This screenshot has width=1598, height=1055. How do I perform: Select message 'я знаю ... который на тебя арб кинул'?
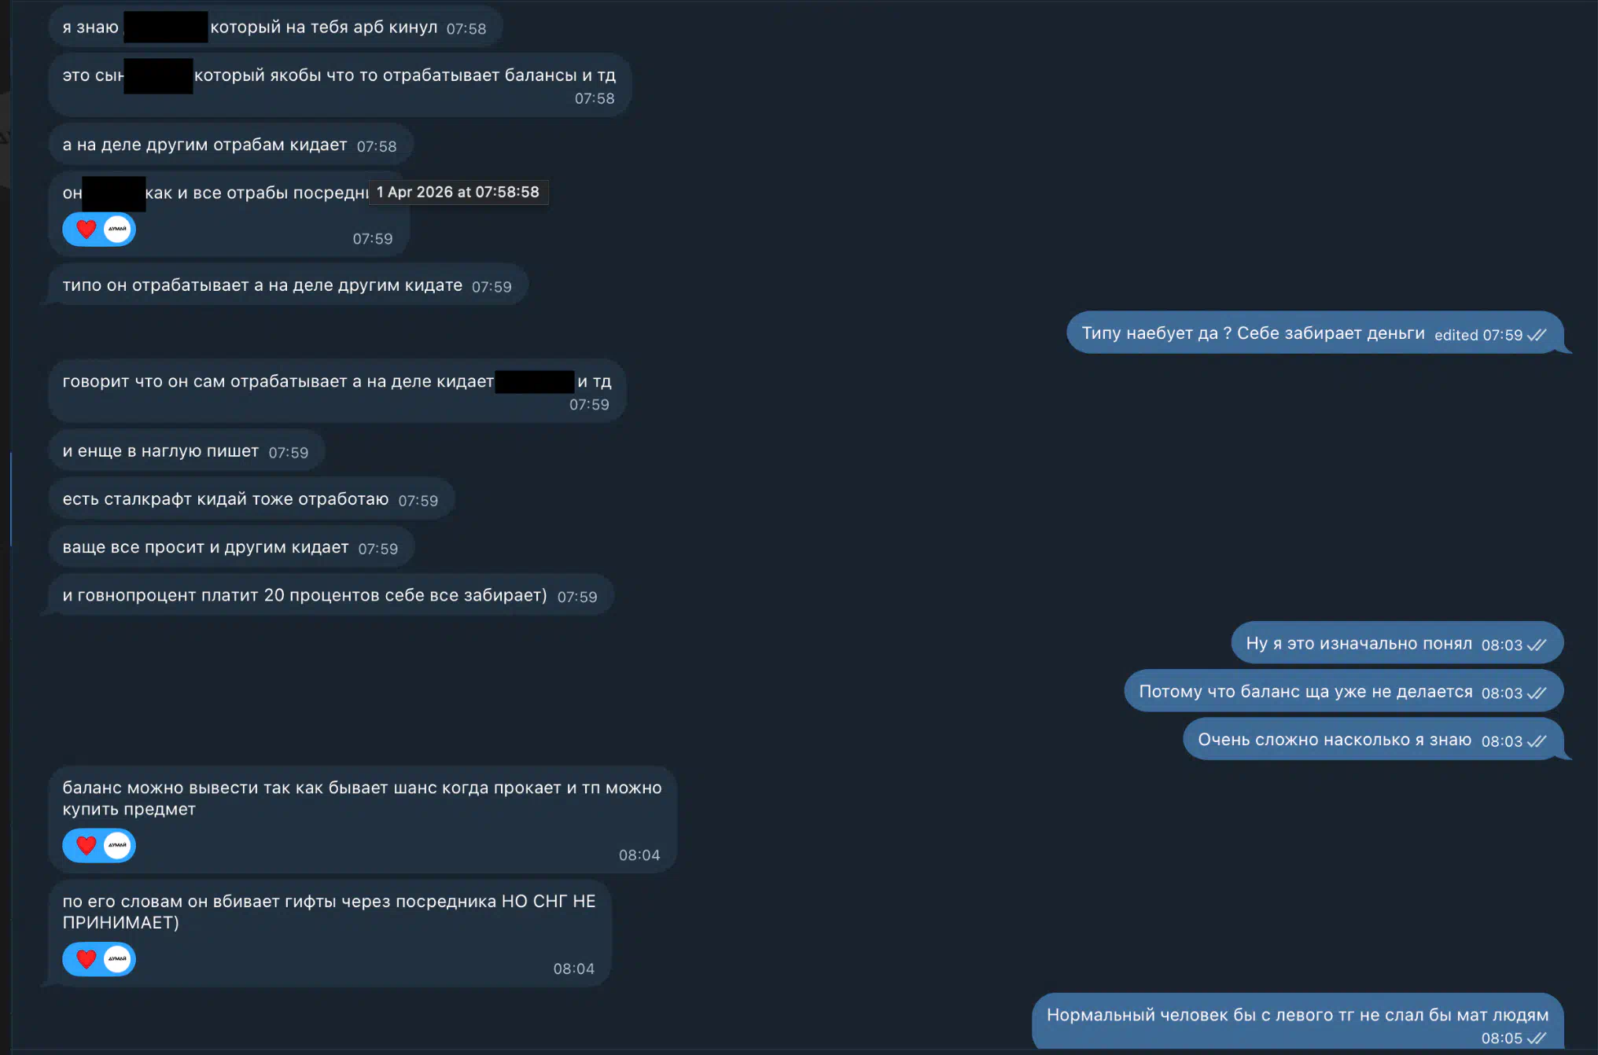[x=275, y=27]
